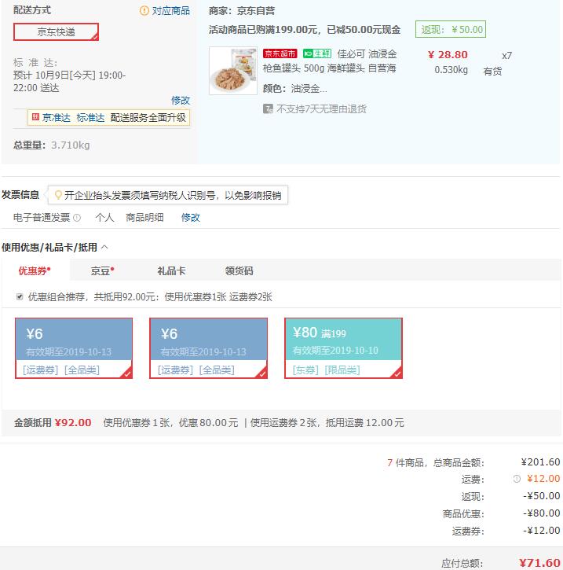This screenshot has height=570, width=563.
Task: Click the 返现 ¥50.00 green tag
Action: [451, 29]
